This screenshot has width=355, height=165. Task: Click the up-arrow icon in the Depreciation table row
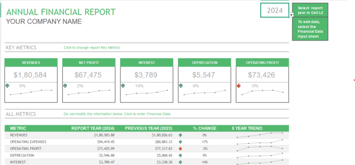tap(180, 156)
